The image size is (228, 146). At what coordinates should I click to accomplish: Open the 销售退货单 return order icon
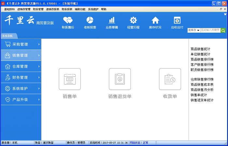point(120,79)
